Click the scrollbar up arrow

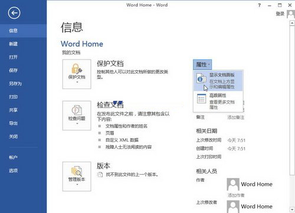point(292,23)
